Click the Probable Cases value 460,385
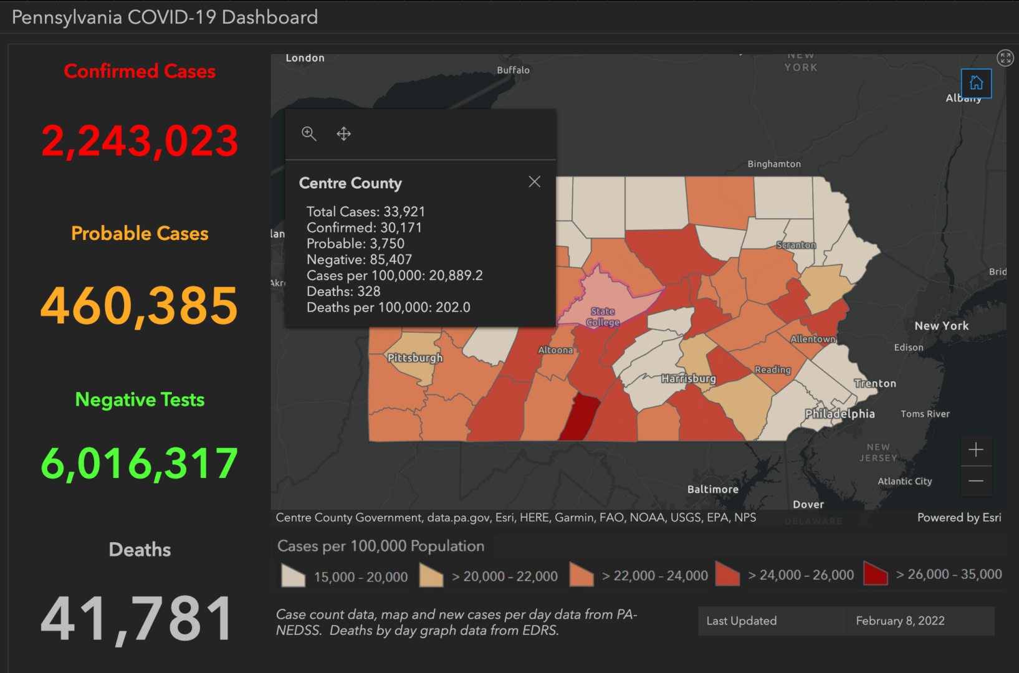The width and height of the screenshot is (1019, 673). (140, 306)
